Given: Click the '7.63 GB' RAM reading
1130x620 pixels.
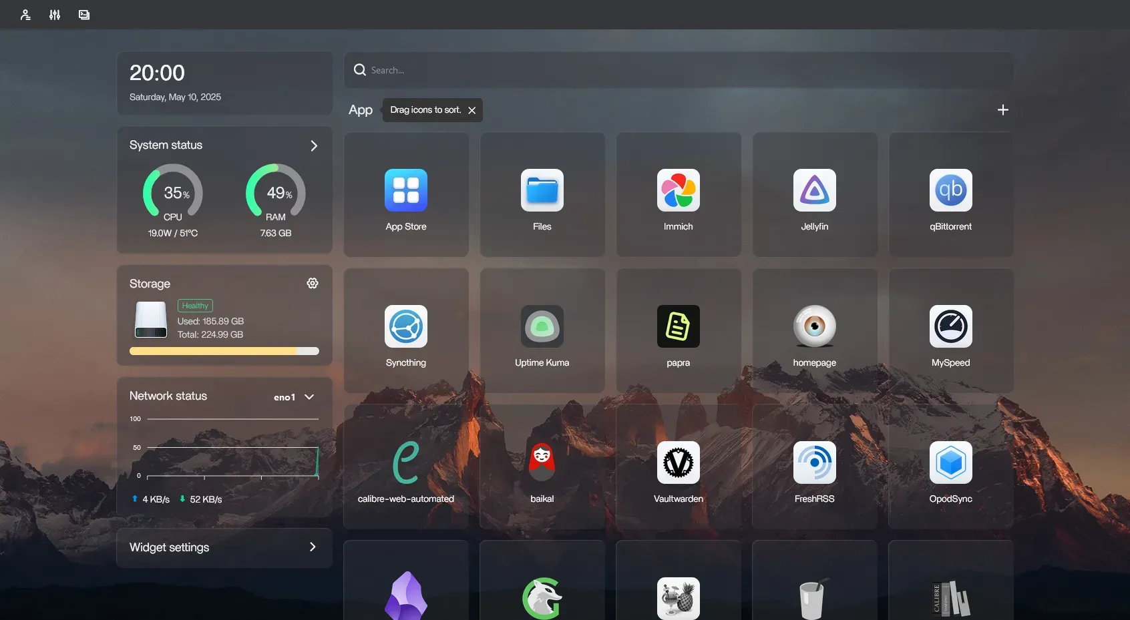Looking at the screenshot, I should click(276, 234).
